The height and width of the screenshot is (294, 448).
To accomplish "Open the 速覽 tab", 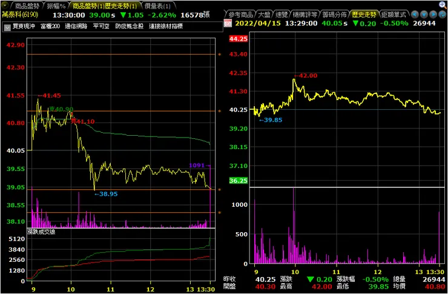I will 282,15.
